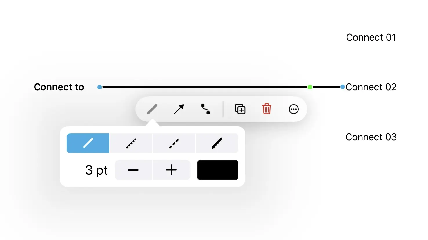Duplicate the selected line

tap(240, 109)
